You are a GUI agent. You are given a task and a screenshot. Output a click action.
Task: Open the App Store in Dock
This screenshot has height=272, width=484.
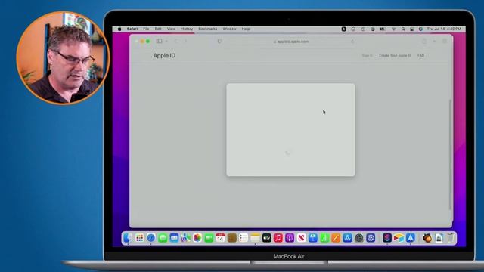click(347, 238)
